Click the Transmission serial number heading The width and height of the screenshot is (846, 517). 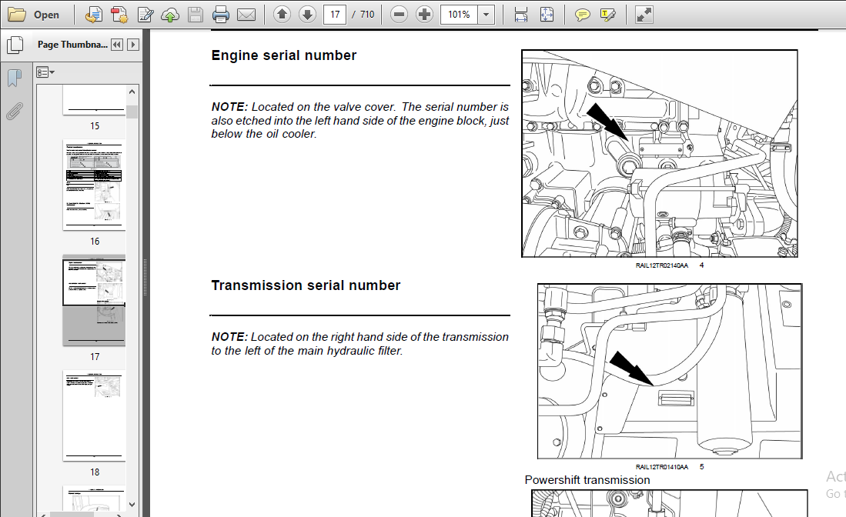click(306, 285)
